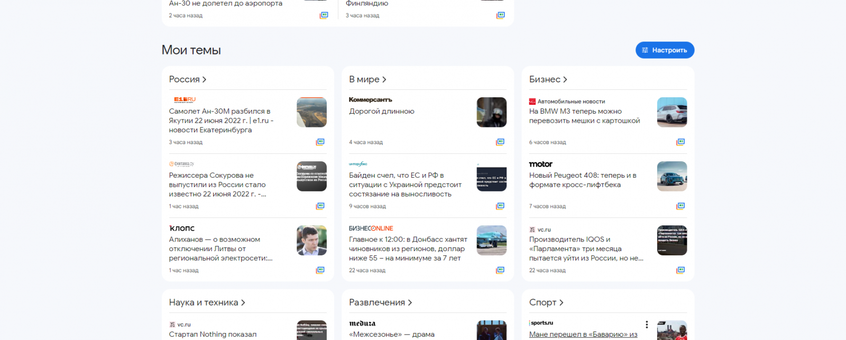Expand the Развлечения topic section
The height and width of the screenshot is (340, 846).
(x=380, y=302)
